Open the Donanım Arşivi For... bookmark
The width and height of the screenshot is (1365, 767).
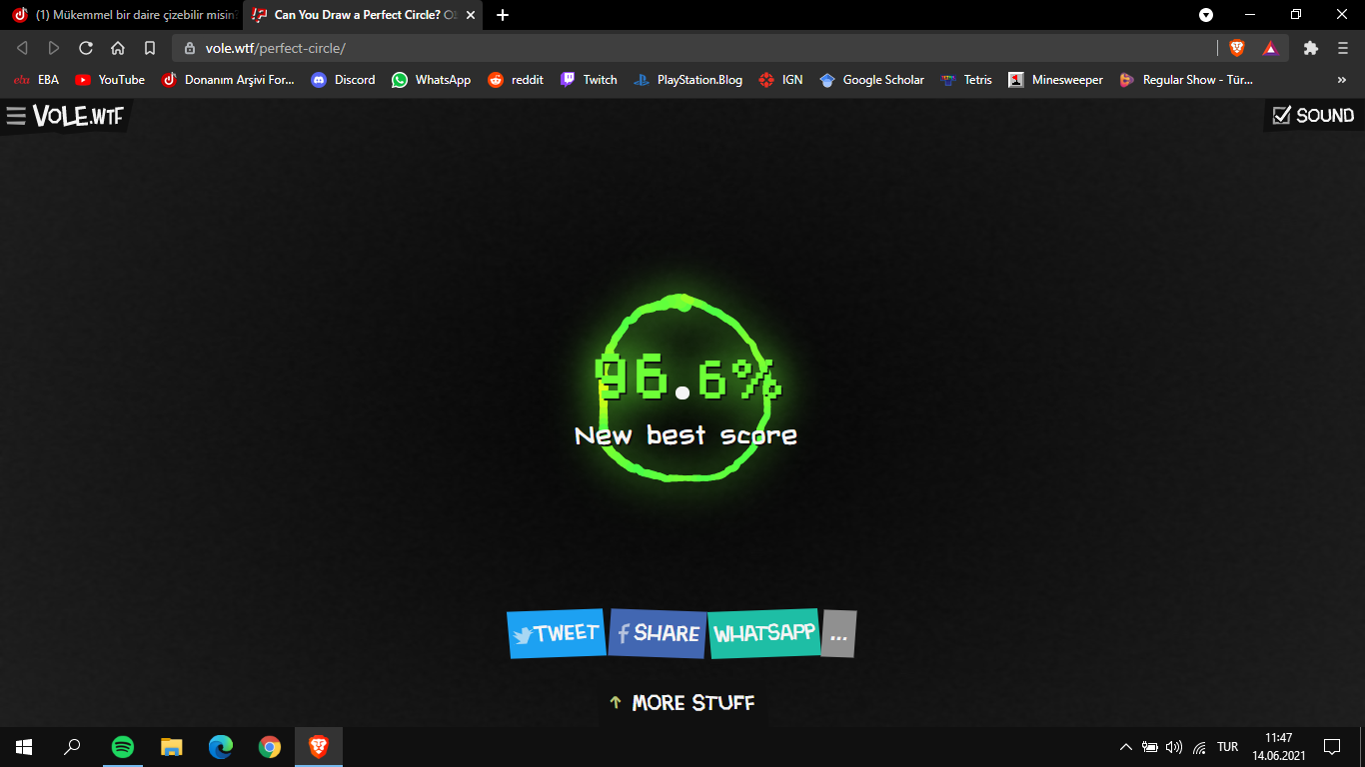tap(229, 80)
